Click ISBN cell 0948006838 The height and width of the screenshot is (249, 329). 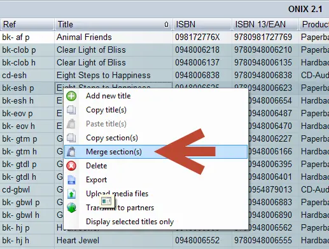pyautogui.click(x=202, y=76)
